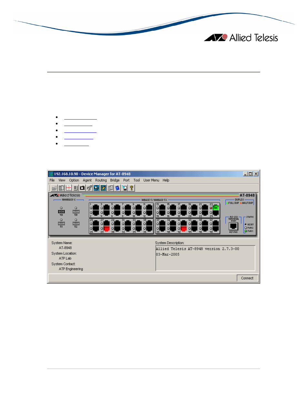Open the Option menu
The image size is (308, 399).
click(74, 180)
